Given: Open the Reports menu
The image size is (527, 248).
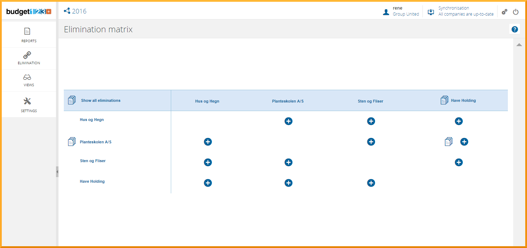Looking at the screenshot, I should 29,35.
